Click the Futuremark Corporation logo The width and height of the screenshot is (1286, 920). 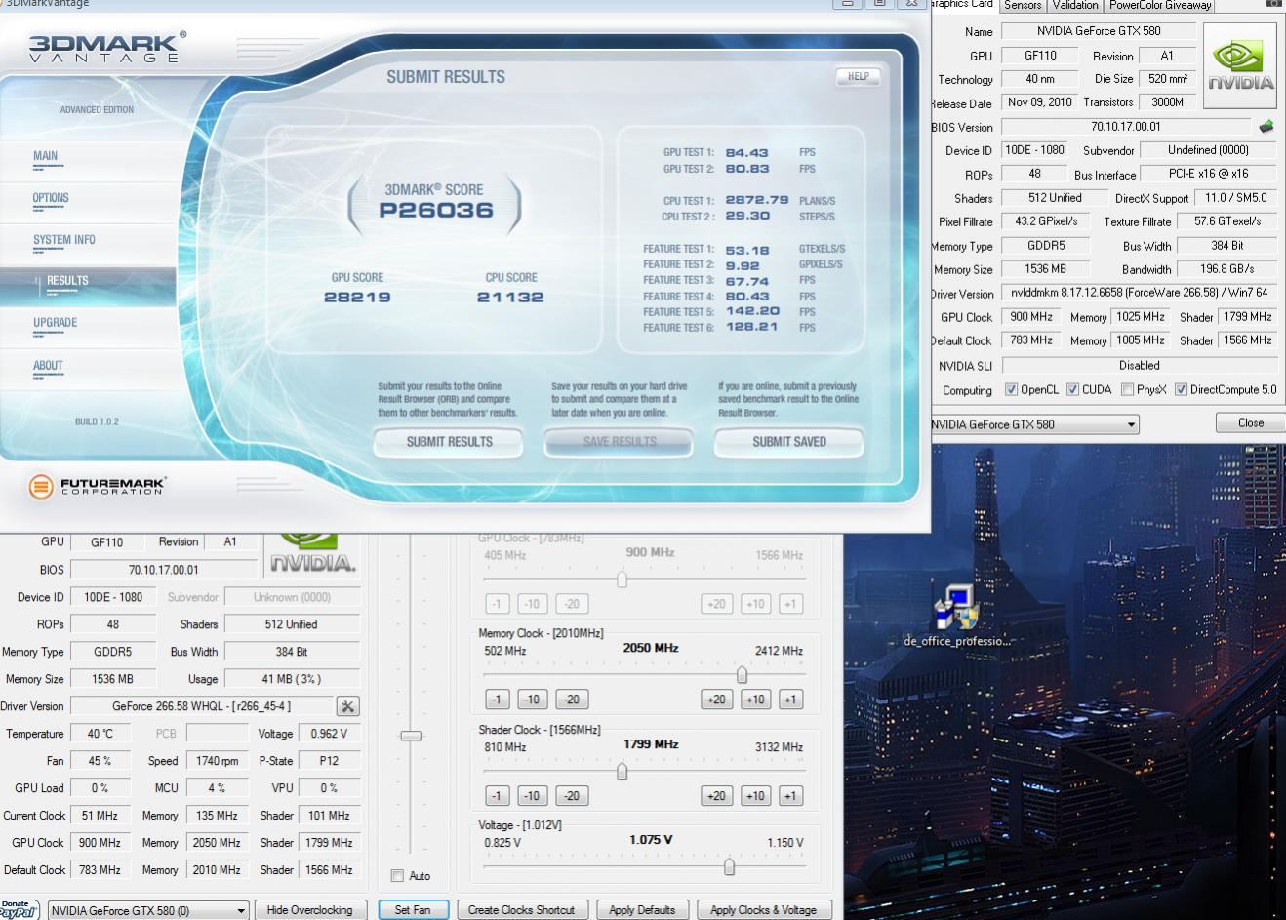[97, 485]
